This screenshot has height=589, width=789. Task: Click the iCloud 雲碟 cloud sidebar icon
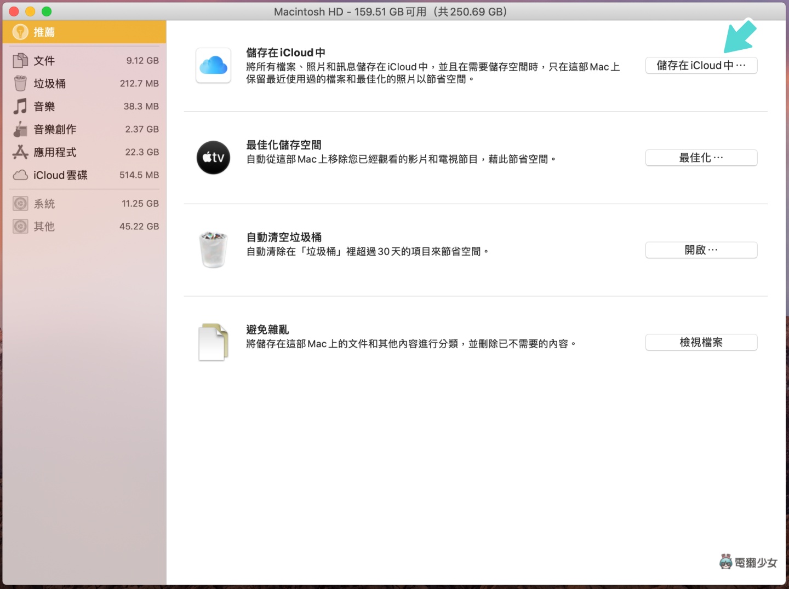[20, 175]
